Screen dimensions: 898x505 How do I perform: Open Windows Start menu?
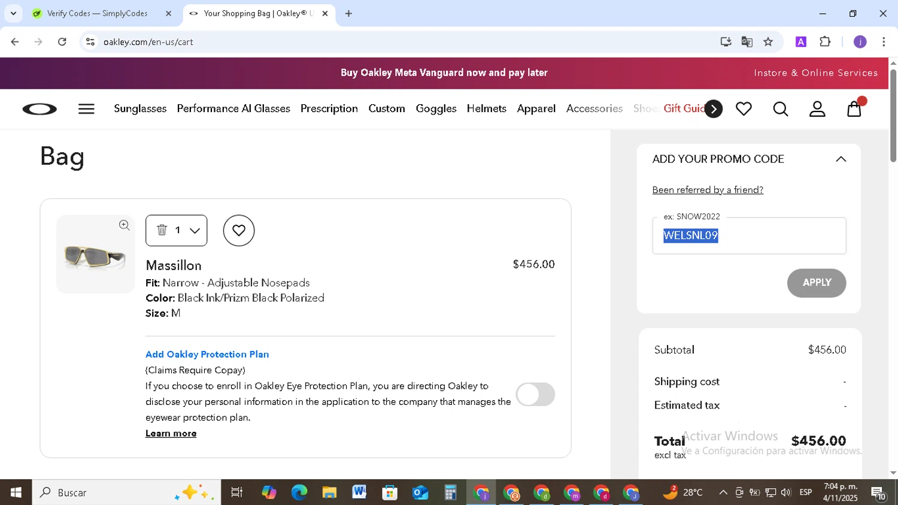tap(16, 492)
